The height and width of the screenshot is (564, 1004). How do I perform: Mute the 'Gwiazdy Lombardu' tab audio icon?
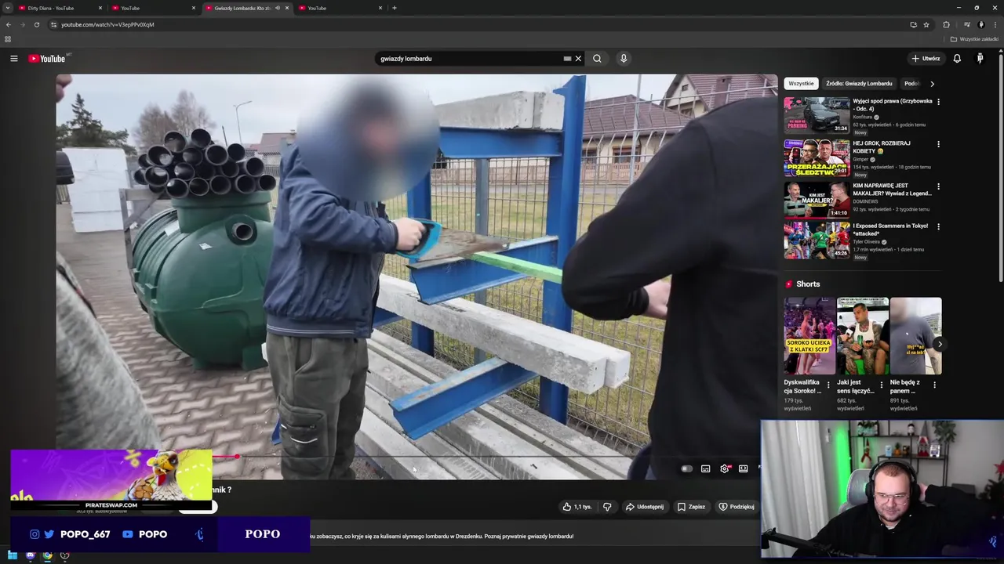click(277, 8)
